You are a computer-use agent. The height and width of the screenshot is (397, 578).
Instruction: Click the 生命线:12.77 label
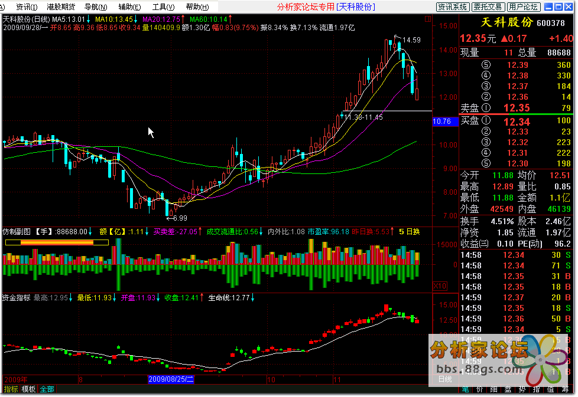pyautogui.click(x=229, y=298)
